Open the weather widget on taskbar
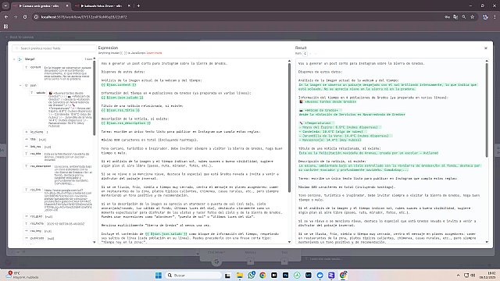 23,276
